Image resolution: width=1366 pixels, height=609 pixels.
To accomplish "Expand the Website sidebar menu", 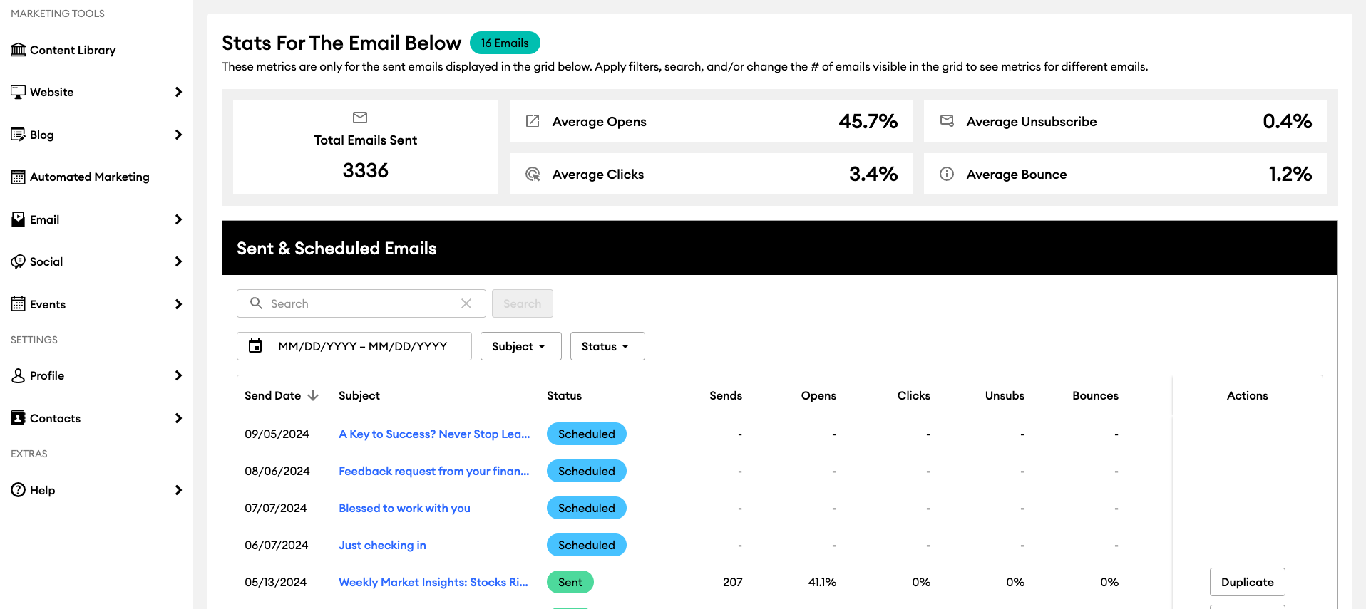I will coord(178,93).
